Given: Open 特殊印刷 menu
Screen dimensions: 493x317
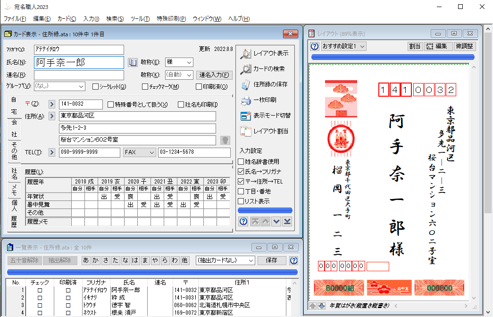Looking at the screenshot, I should tap(171, 19).
